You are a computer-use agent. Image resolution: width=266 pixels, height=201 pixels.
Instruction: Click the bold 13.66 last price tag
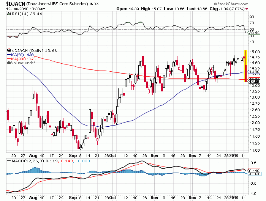point(253,81)
